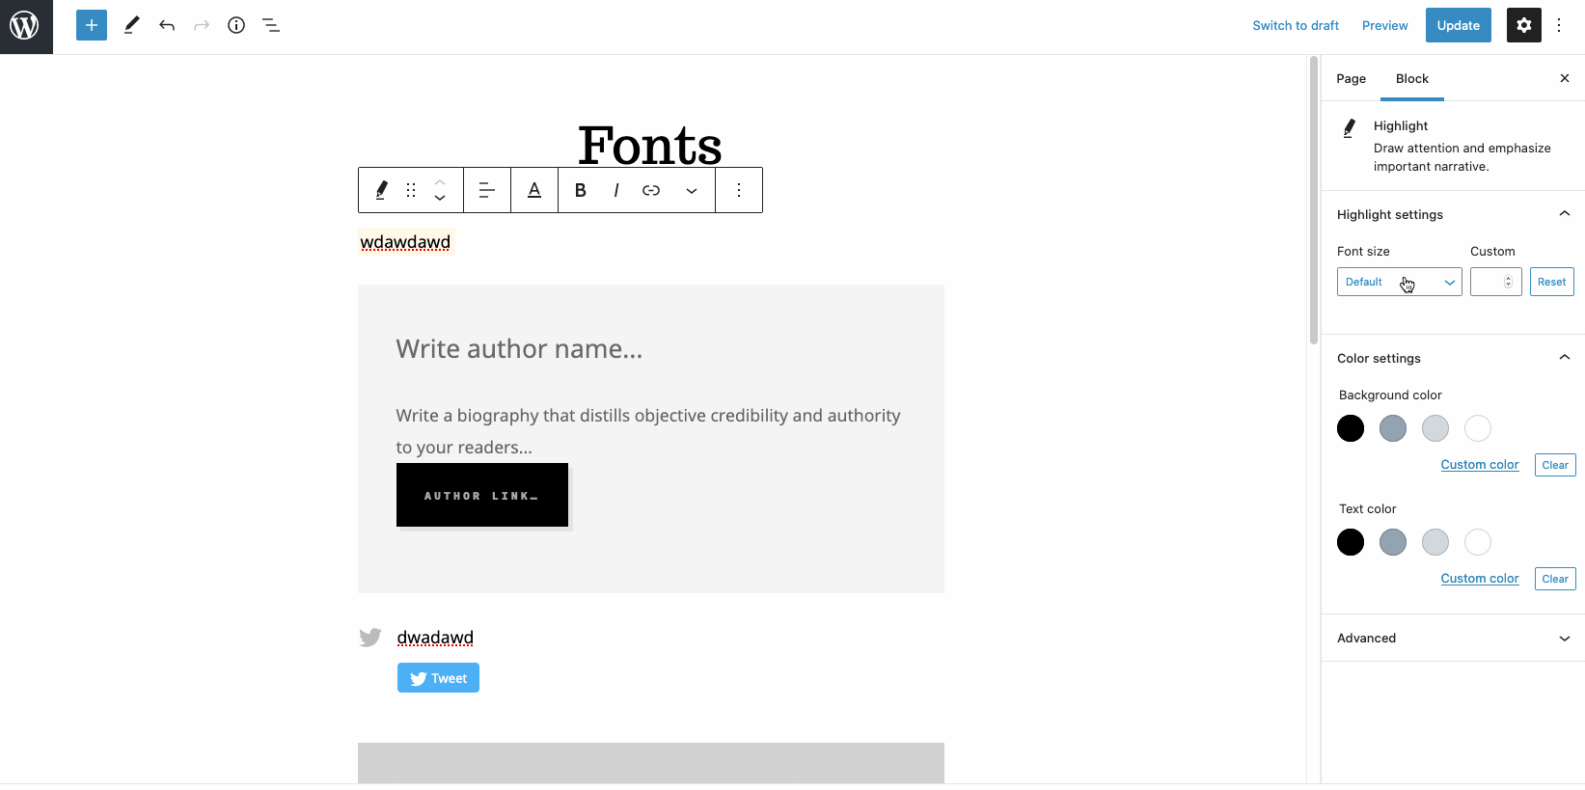Apply bold formatting in the block toolbar
Image resolution: width=1585 pixels, height=790 pixels.
click(580, 190)
